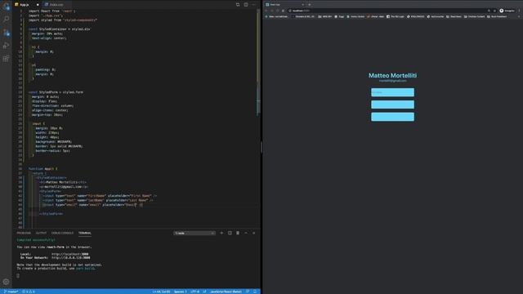This screenshot has width=523, height=294.
Task: Maximize the panel with the chevron
Action: point(246,233)
